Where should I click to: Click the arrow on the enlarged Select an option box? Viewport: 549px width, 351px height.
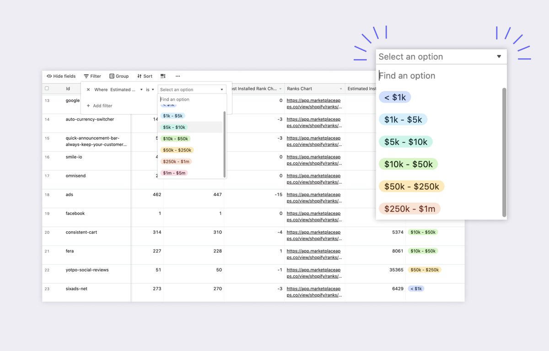[x=499, y=57]
